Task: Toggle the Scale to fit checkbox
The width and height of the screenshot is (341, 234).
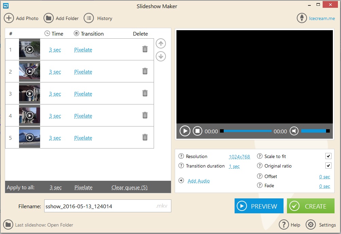Action: tap(328, 156)
